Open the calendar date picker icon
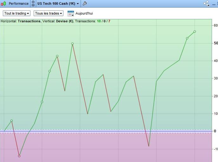Screen dimensions: 218x162 71,13
